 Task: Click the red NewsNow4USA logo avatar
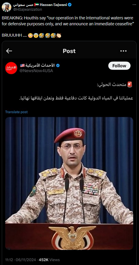pos(11,68)
